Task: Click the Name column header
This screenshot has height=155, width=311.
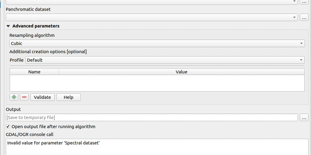Action: click(34, 72)
